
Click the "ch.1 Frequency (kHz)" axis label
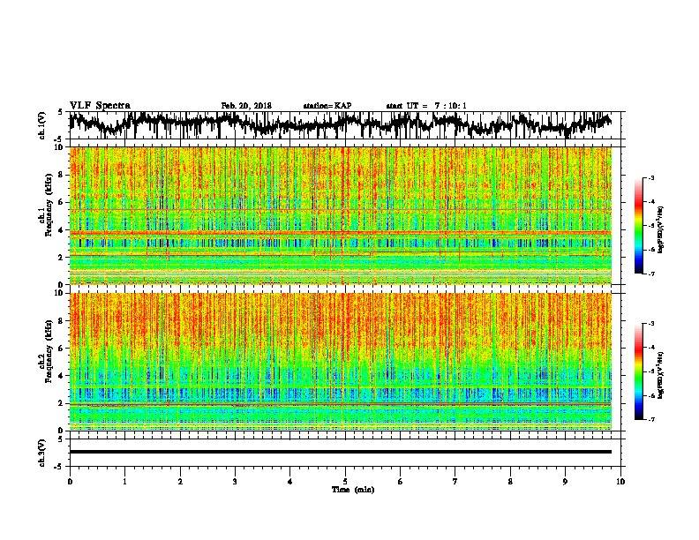pos(46,205)
